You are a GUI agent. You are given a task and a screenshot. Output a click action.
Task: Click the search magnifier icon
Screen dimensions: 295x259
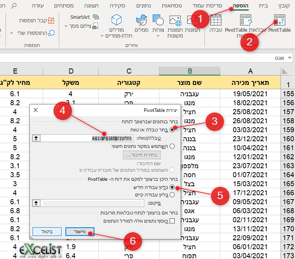(13, 5)
